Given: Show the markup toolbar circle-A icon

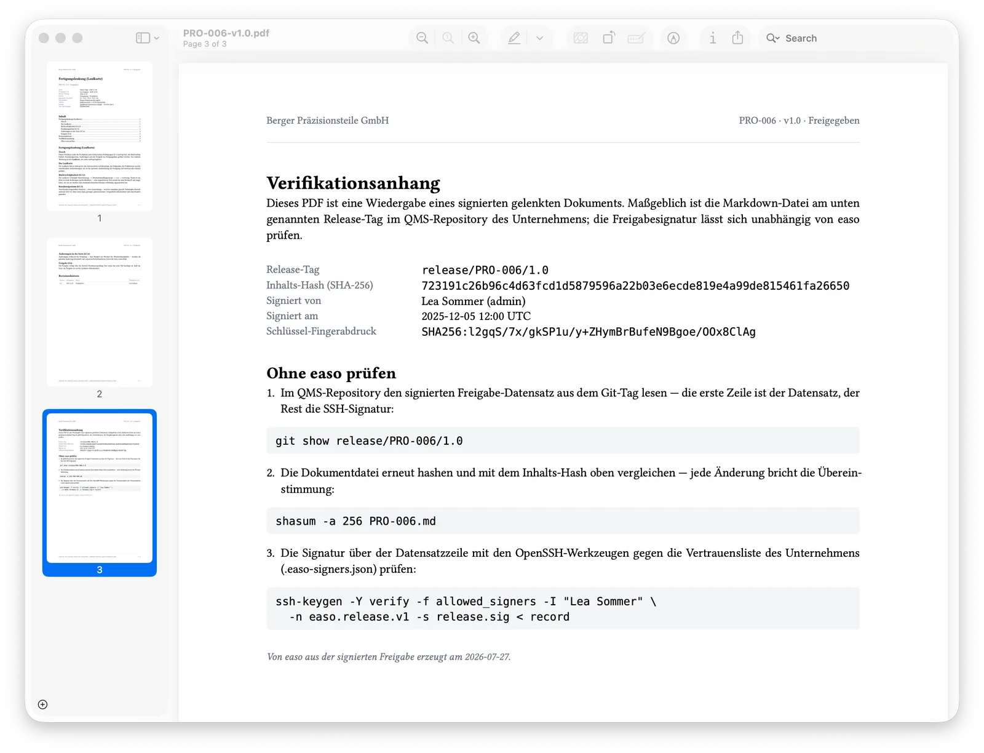Looking at the screenshot, I should point(673,38).
